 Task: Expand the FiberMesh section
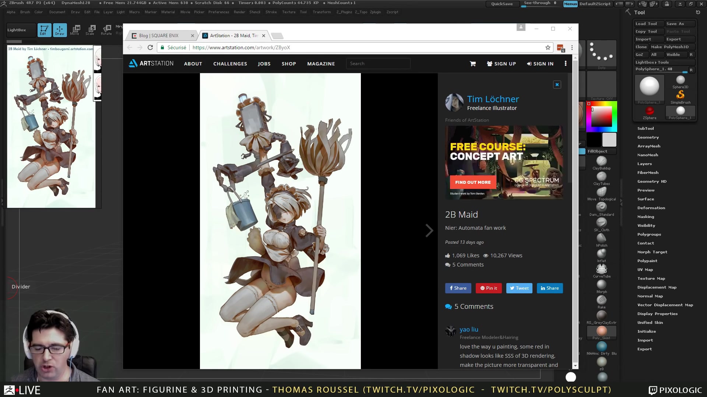648,172
